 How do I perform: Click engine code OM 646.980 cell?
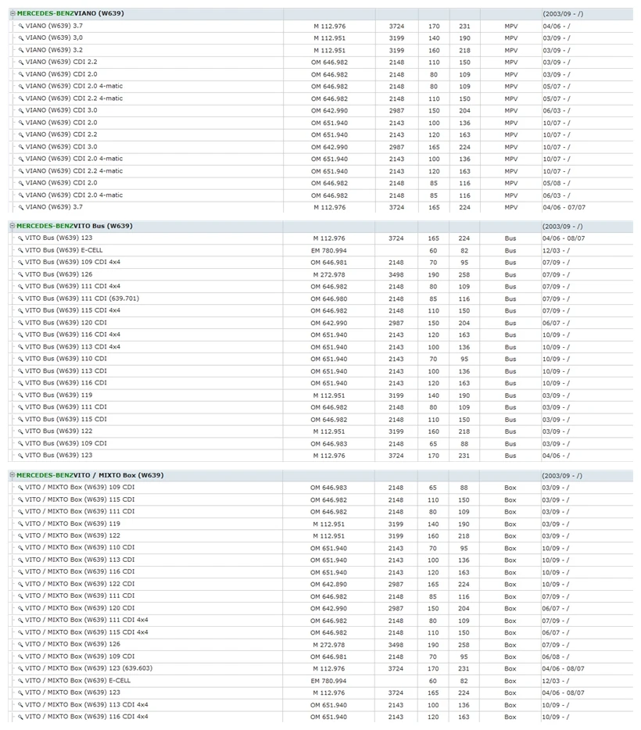328,299
